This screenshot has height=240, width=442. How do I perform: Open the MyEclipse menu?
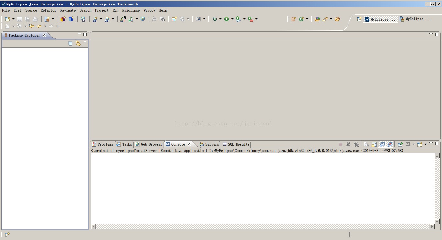[x=131, y=10]
